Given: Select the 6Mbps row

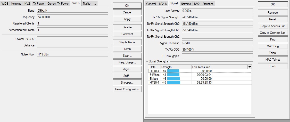Looking at the screenshot, I should 200,79.
